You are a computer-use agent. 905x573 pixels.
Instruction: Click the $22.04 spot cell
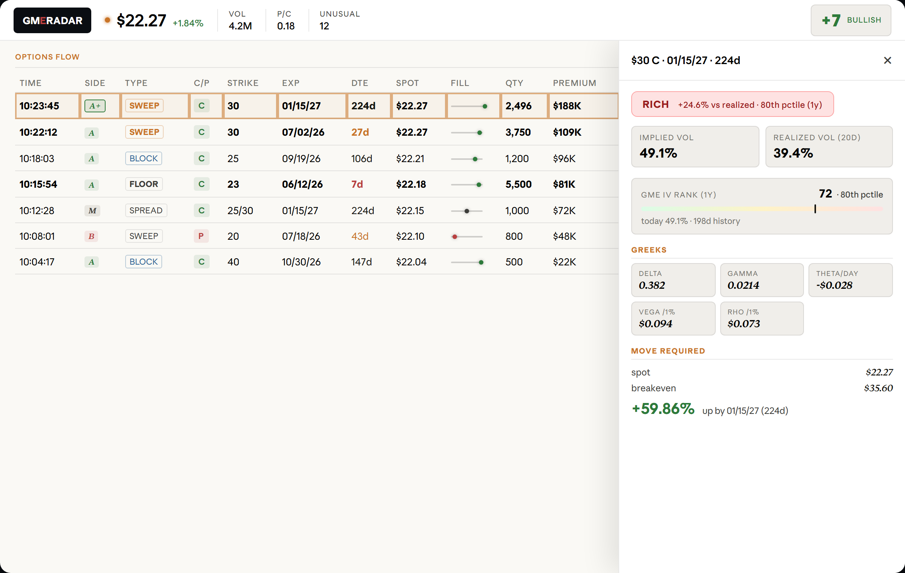pyautogui.click(x=411, y=262)
